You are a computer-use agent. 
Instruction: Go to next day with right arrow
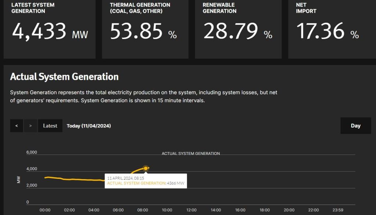click(x=30, y=126)
